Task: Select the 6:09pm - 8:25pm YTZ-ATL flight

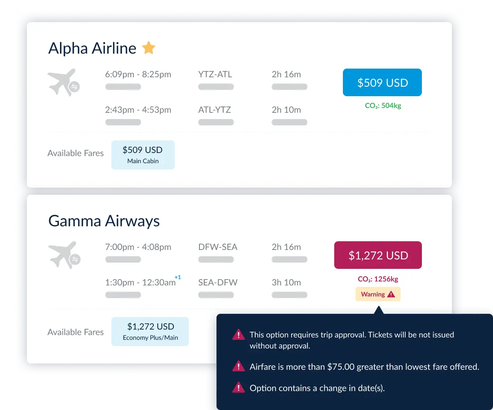Action: tap(206, 80)
